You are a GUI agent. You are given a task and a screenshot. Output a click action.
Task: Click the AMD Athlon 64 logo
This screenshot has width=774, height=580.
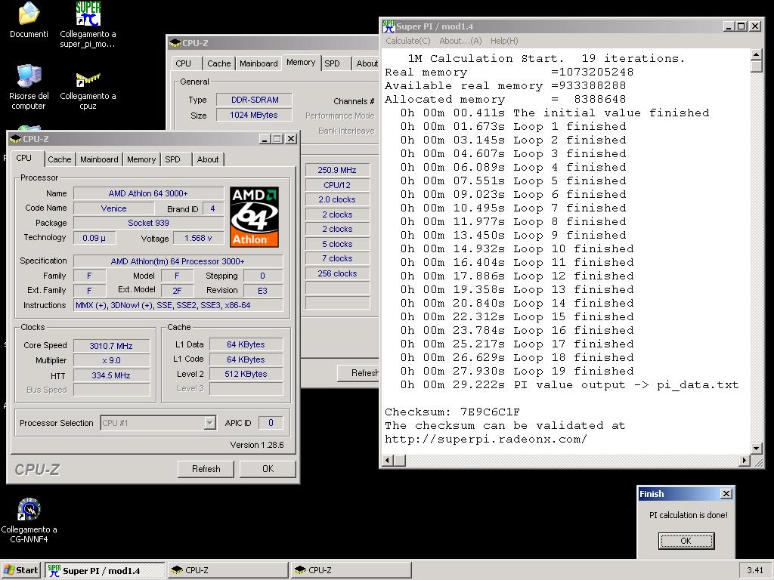click(x=254, y=217)
